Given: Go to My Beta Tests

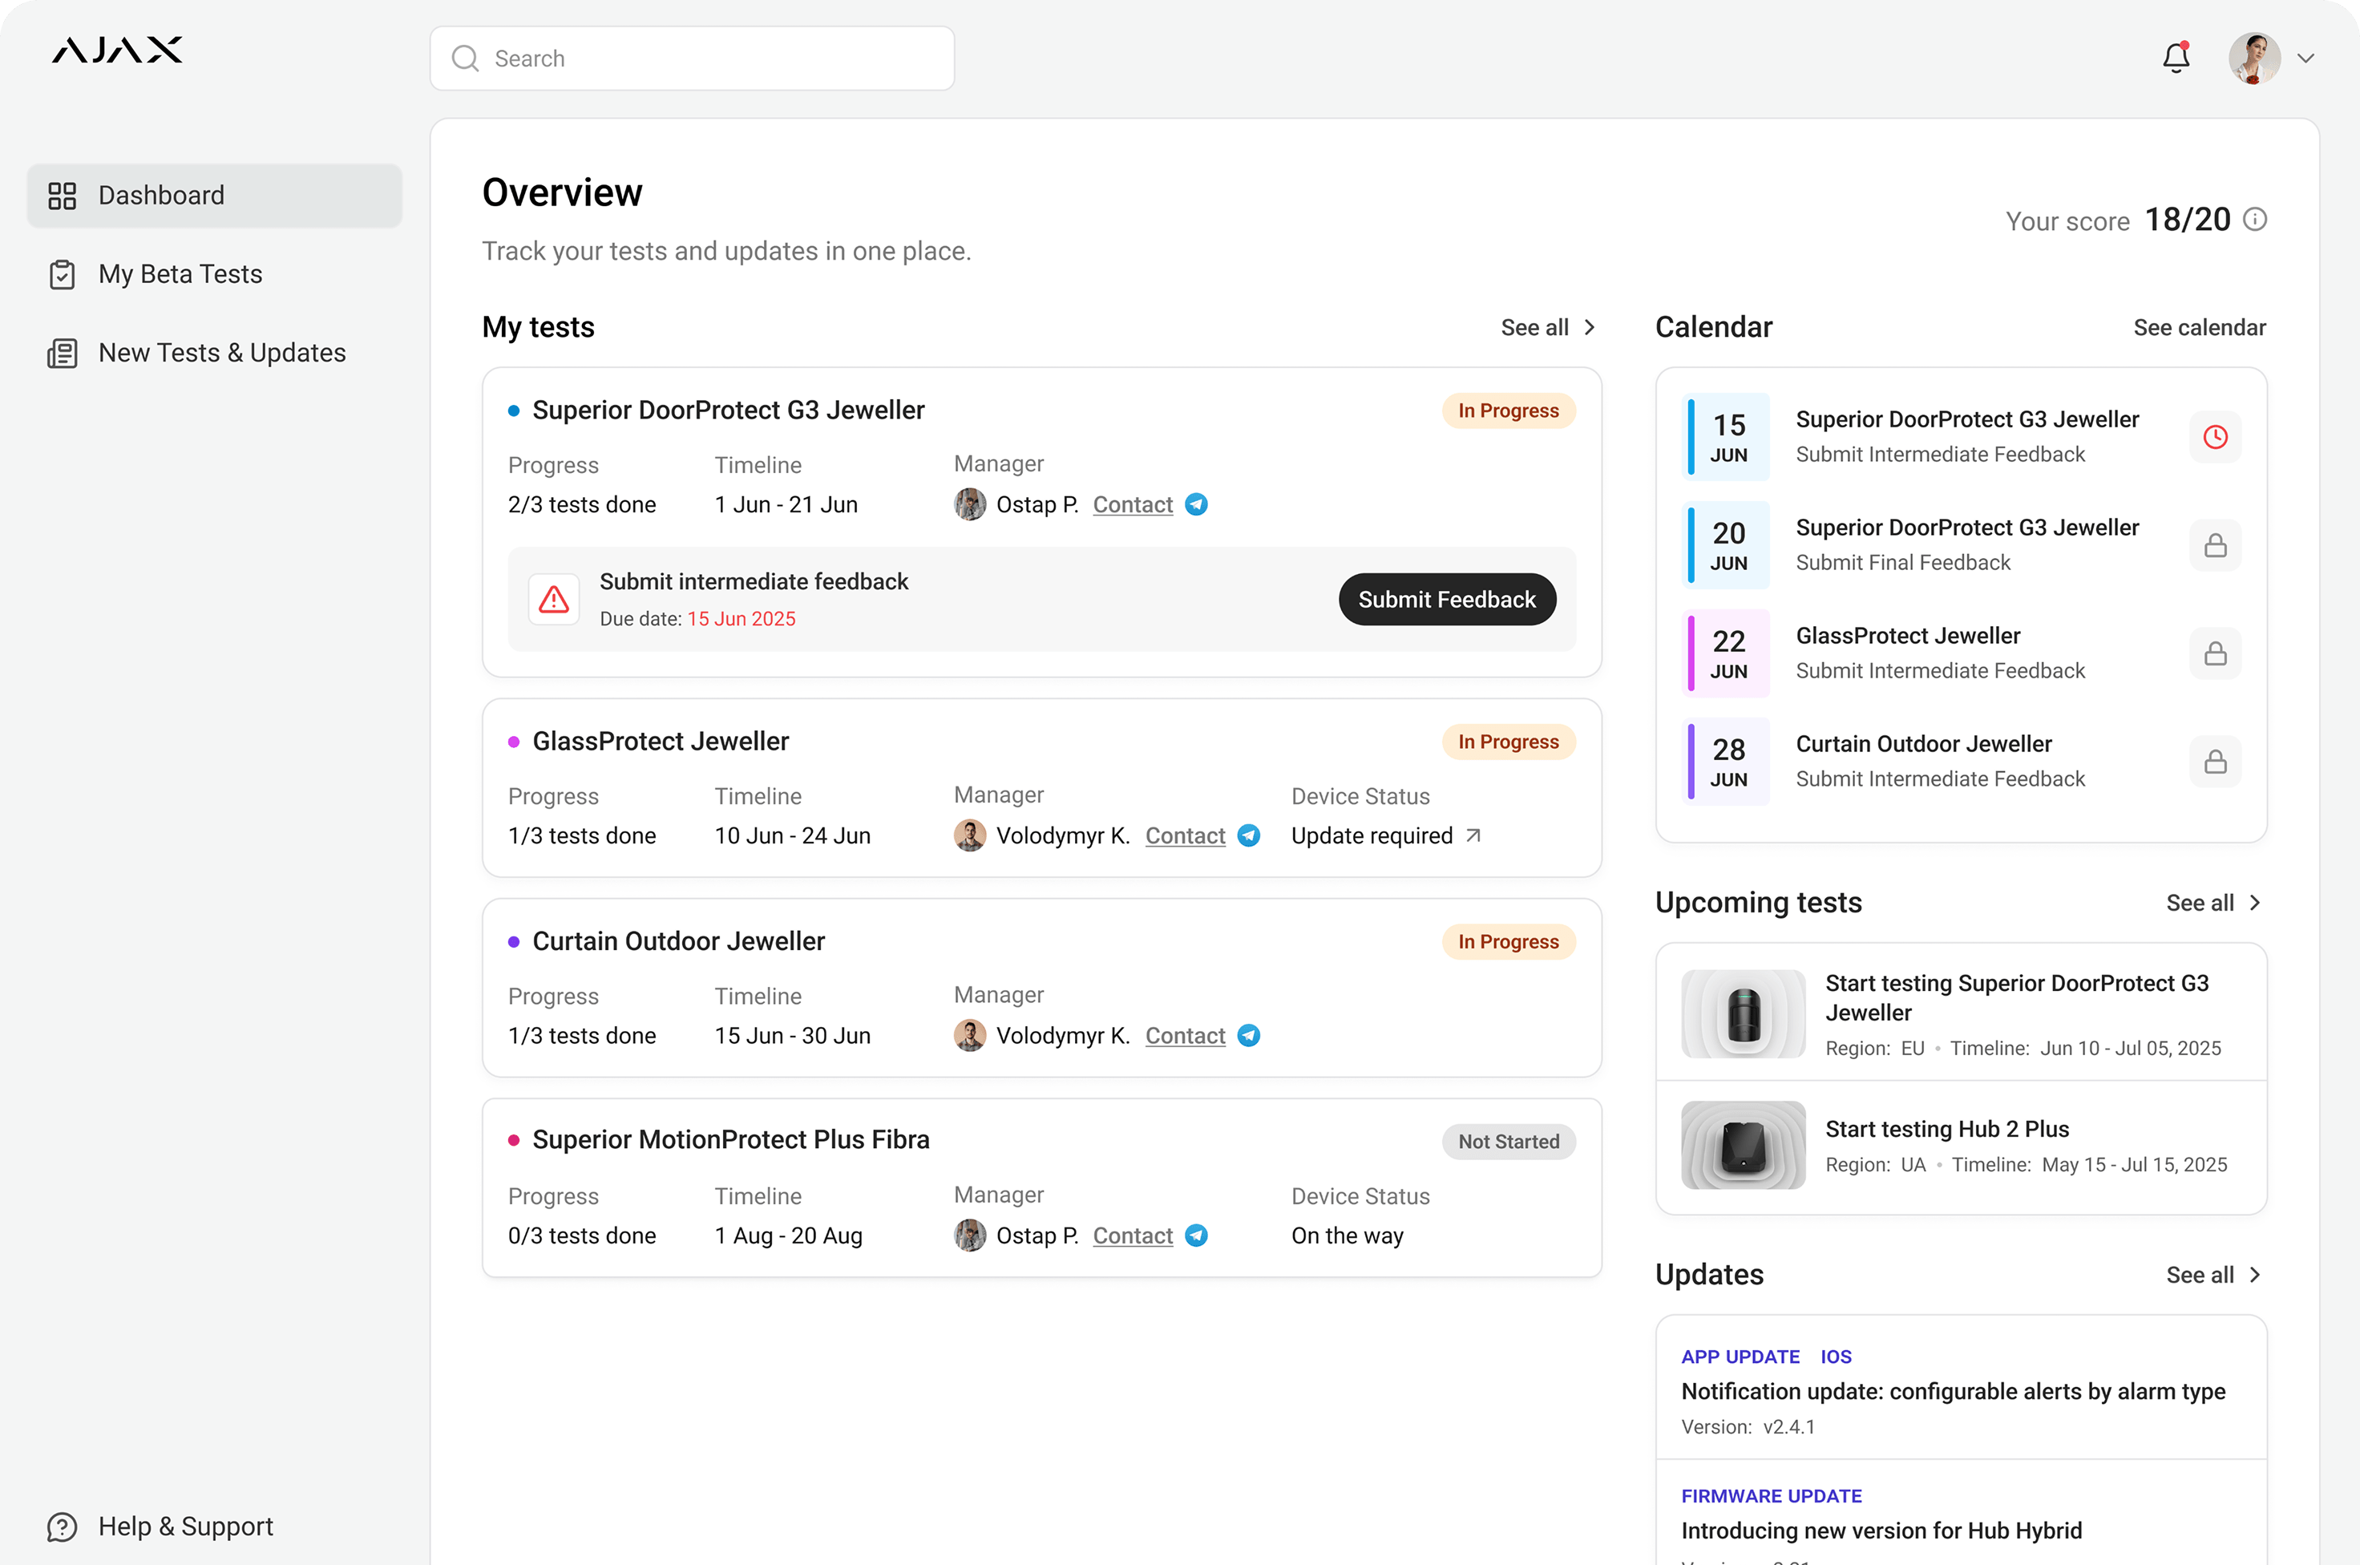Looking at the screenshot, I should tap(215, 274).
